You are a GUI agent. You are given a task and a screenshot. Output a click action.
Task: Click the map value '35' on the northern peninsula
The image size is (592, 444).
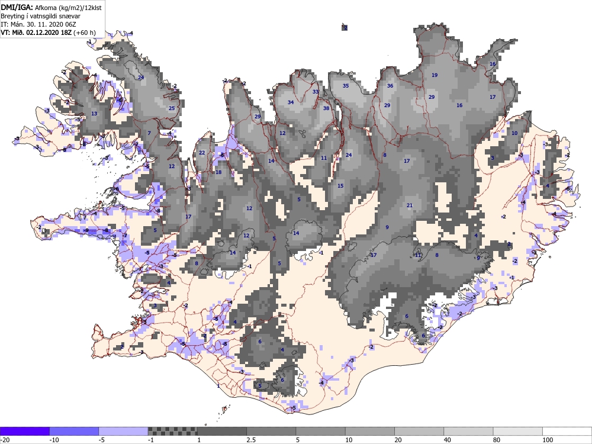[346, 86]
